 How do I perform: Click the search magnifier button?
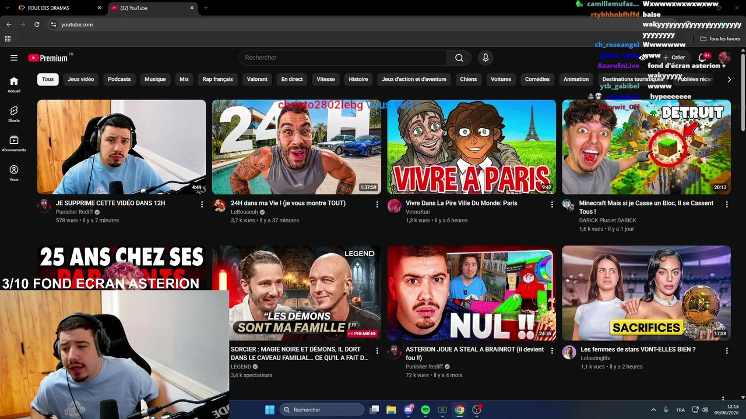tap(459, 58)
